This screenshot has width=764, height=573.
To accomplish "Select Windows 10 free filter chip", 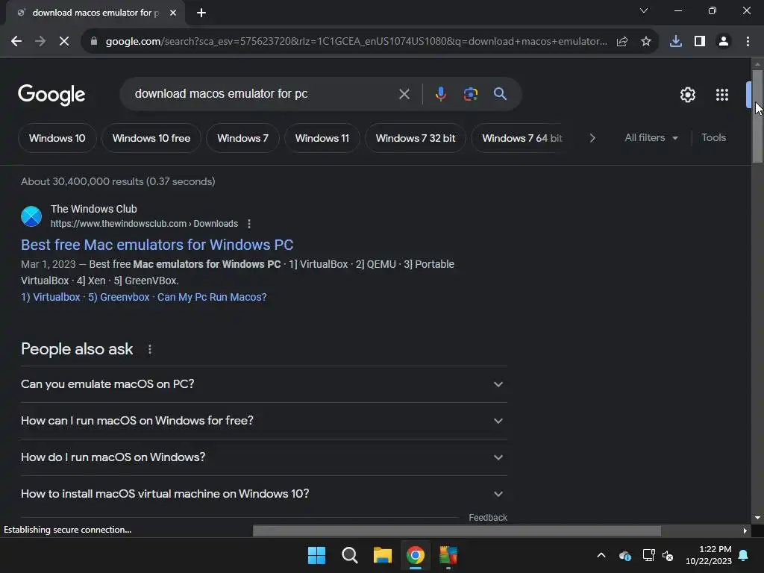I will pyautogui.click(x=151, y=138).
